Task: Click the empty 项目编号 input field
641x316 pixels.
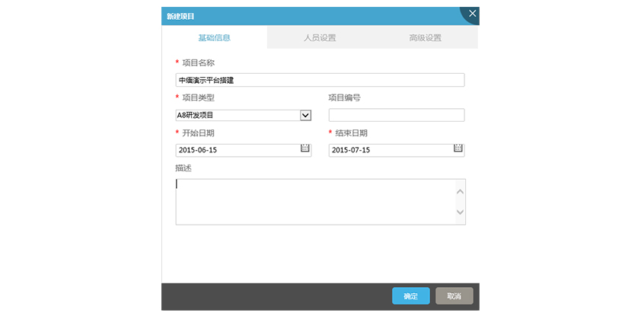Action: click(397, 115)
